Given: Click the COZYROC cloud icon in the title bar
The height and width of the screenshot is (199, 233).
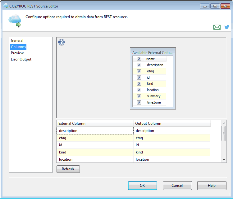Looking at the screenshot, I should coord(6,6).
